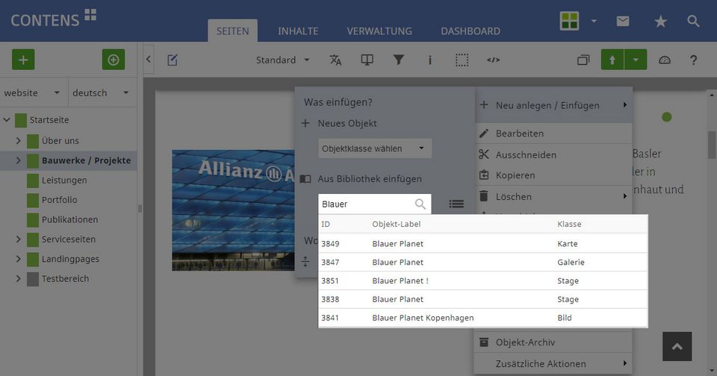
Task: Open the help question mark icon
Action: [693, 60]
